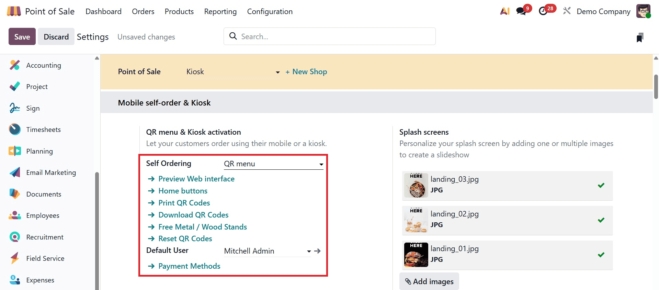
Task: Open landing_02.jpg thumbnail
Action: click(x=416, y=220)
